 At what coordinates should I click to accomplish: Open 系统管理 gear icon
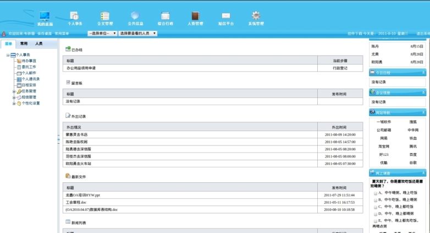click(x=256, y=17)
